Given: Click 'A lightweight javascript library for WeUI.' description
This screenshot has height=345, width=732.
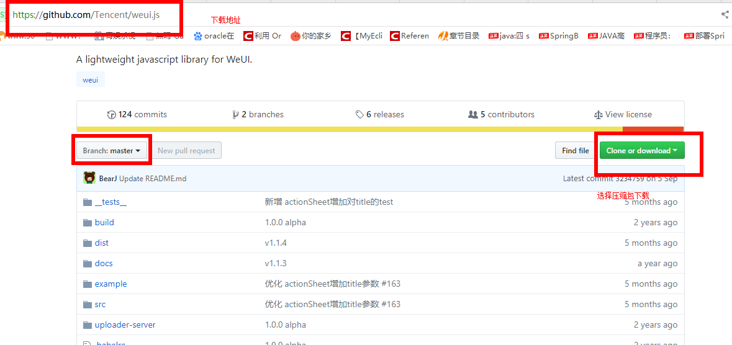Looking at the screenshot, I should [164, 60].
